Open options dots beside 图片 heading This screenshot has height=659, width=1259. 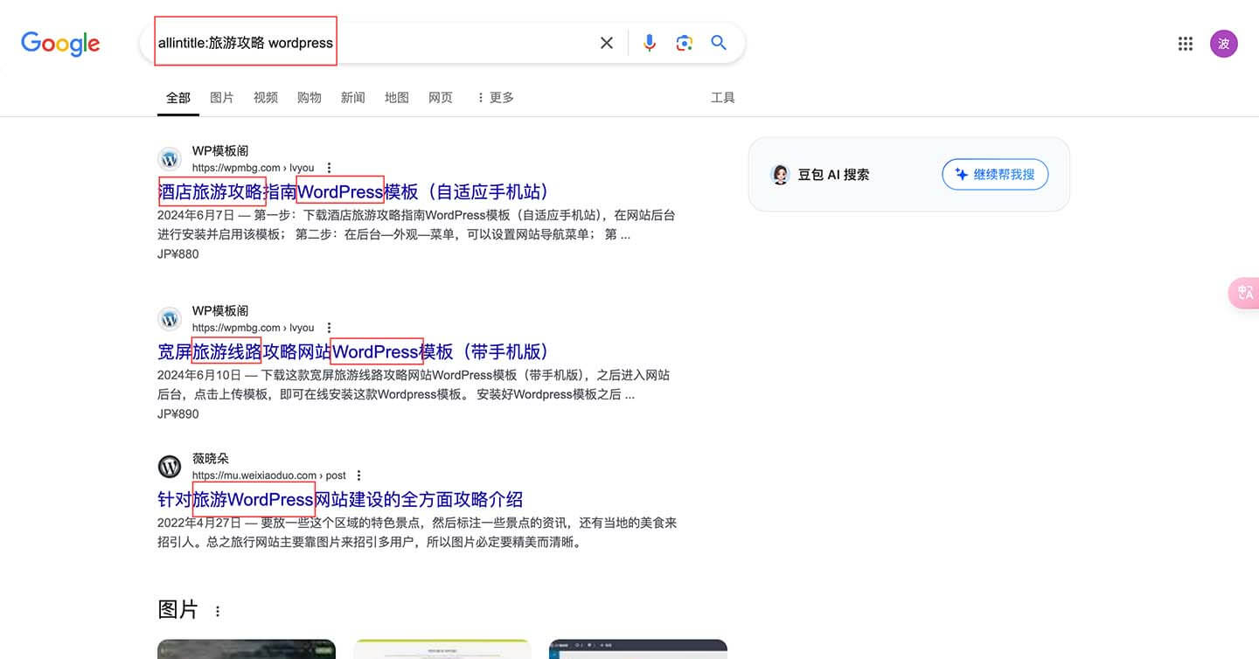(218, 611)
